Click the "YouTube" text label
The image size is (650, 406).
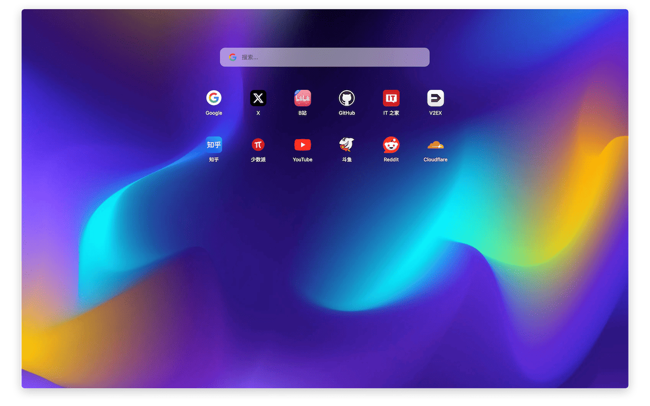pyautogui.click(x=303, y=160)
